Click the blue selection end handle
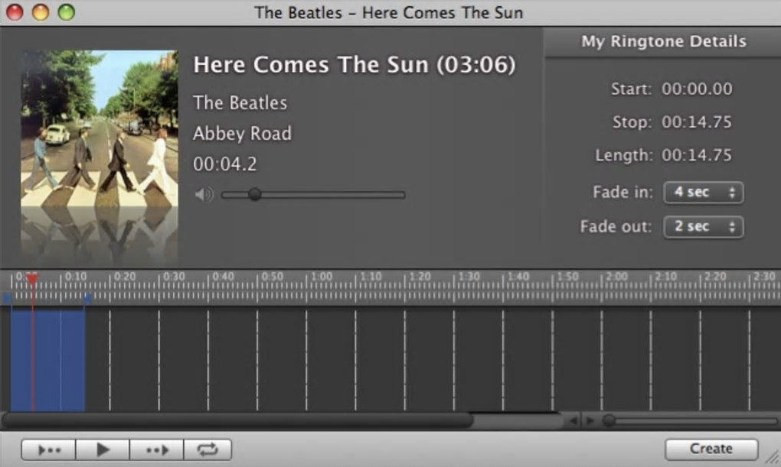Viewport: 781px width, 467px height. pos(87,298)
